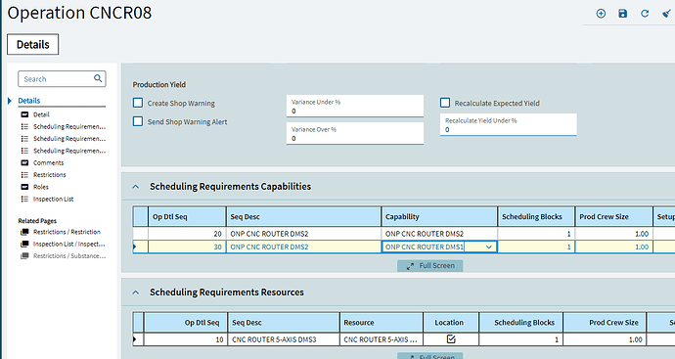Screen dimensions: 675x359
Task: Click the Scheduling Blocks cell in Resources row 10
Action: pos(520,339)
